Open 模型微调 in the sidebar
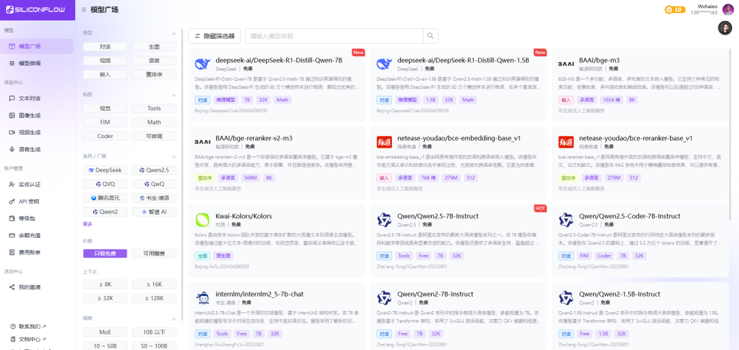The width and height of the screenshot is (739, 350). click(x=37, y=63)
